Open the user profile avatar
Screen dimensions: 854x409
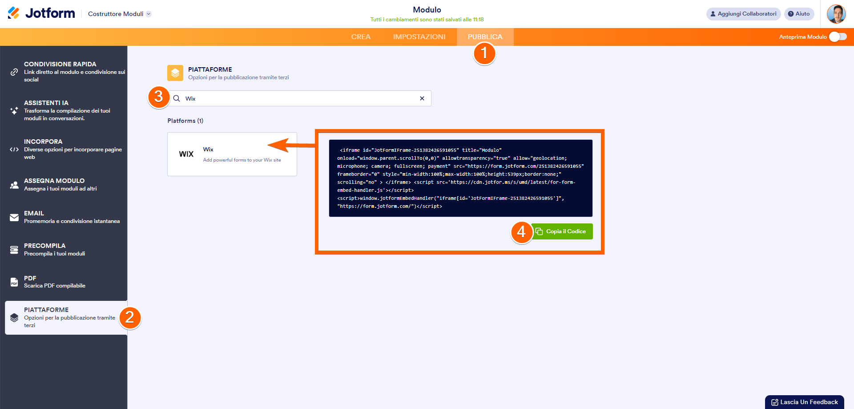(836, 14)
